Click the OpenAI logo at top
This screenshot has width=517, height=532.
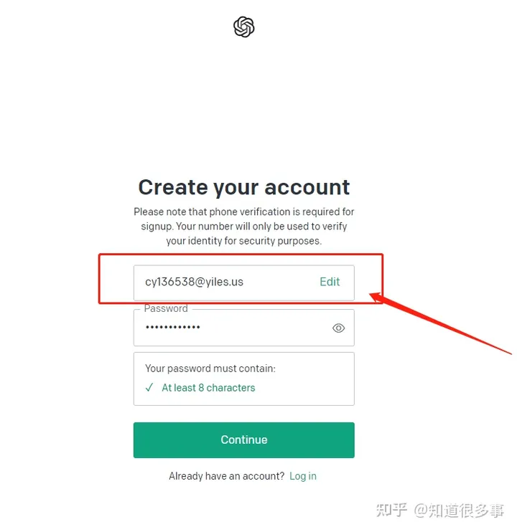244,27
